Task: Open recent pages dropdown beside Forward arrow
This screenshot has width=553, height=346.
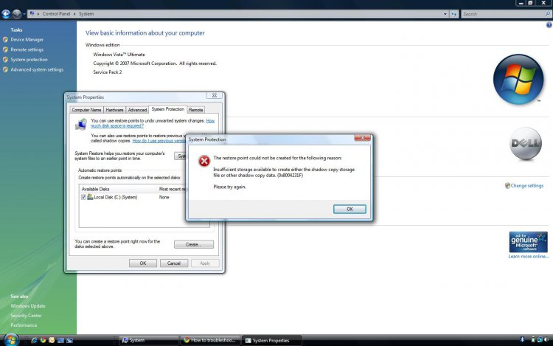Action: click(24, 14)
